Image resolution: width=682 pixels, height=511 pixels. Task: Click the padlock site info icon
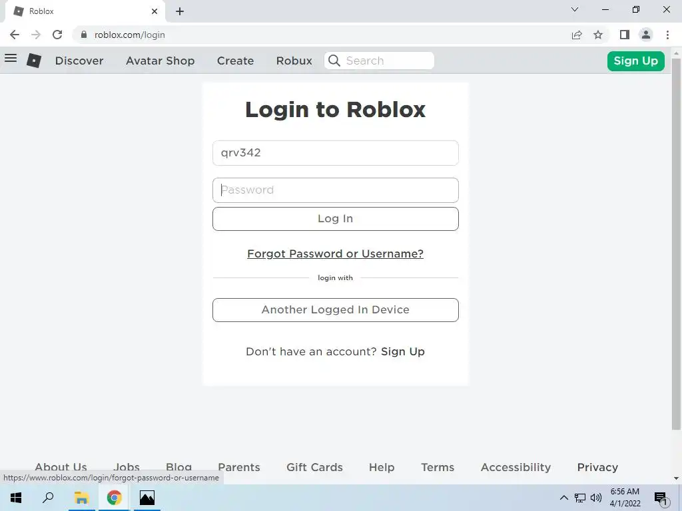click(x=84, y=35)
